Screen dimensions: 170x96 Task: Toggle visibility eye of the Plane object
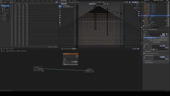click(x=167, y=16)
